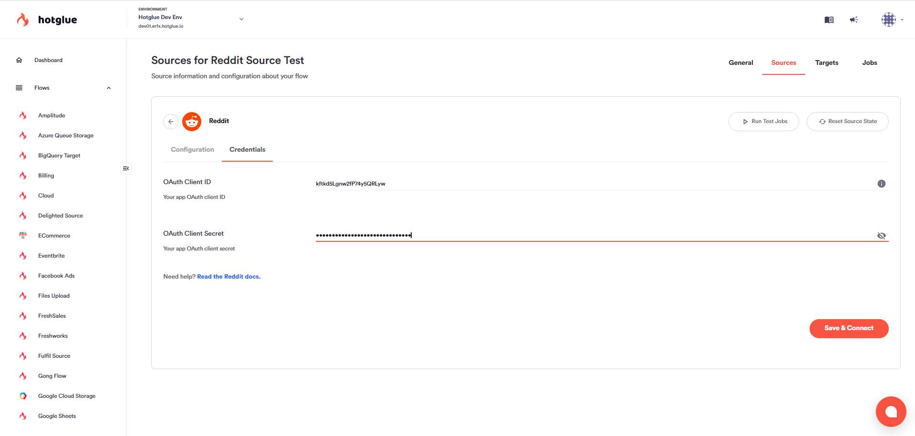Click the Dashboard home icon

pos(19,60)
